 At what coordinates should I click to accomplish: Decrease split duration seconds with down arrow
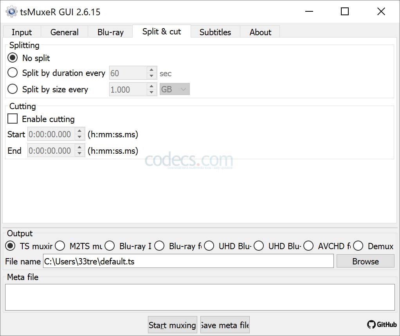point(151,76)
